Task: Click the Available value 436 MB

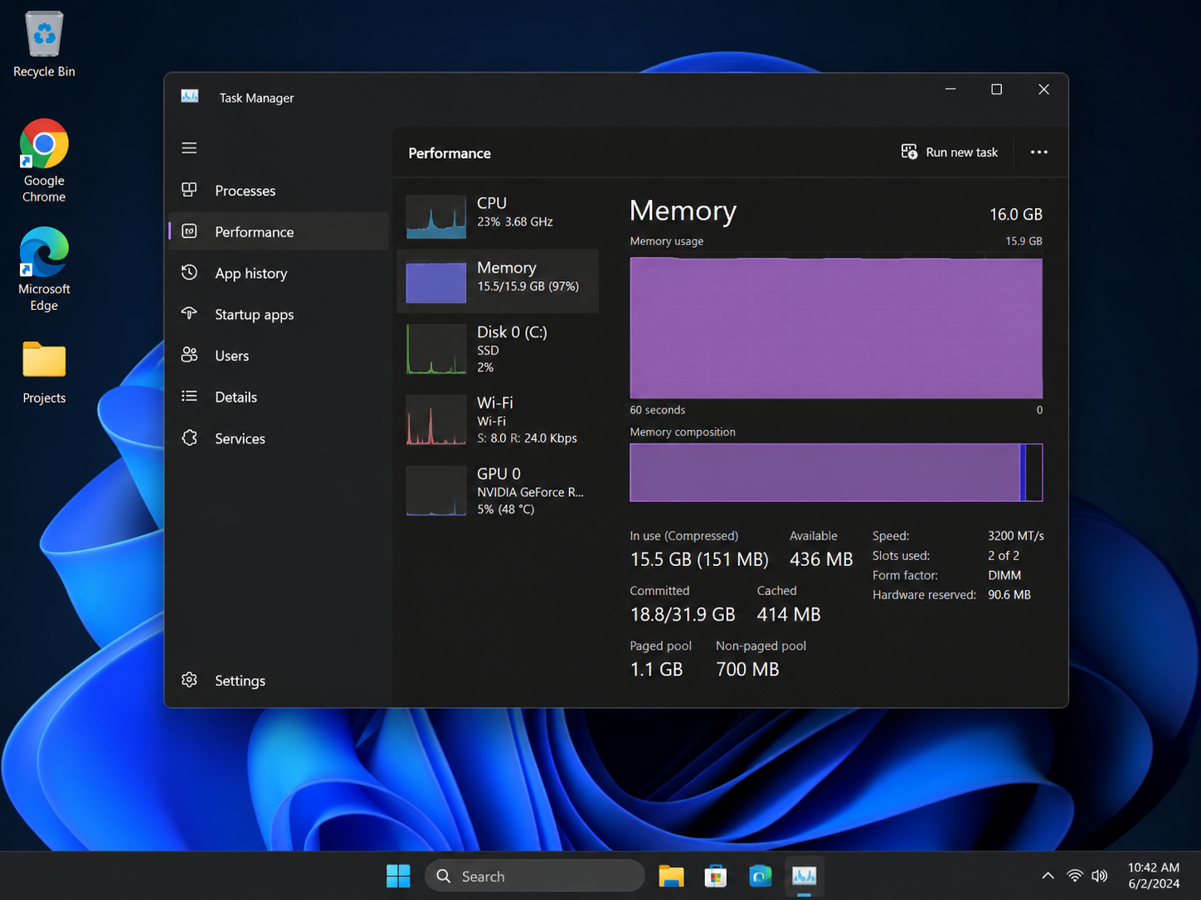Action: [x=821, y=559]
